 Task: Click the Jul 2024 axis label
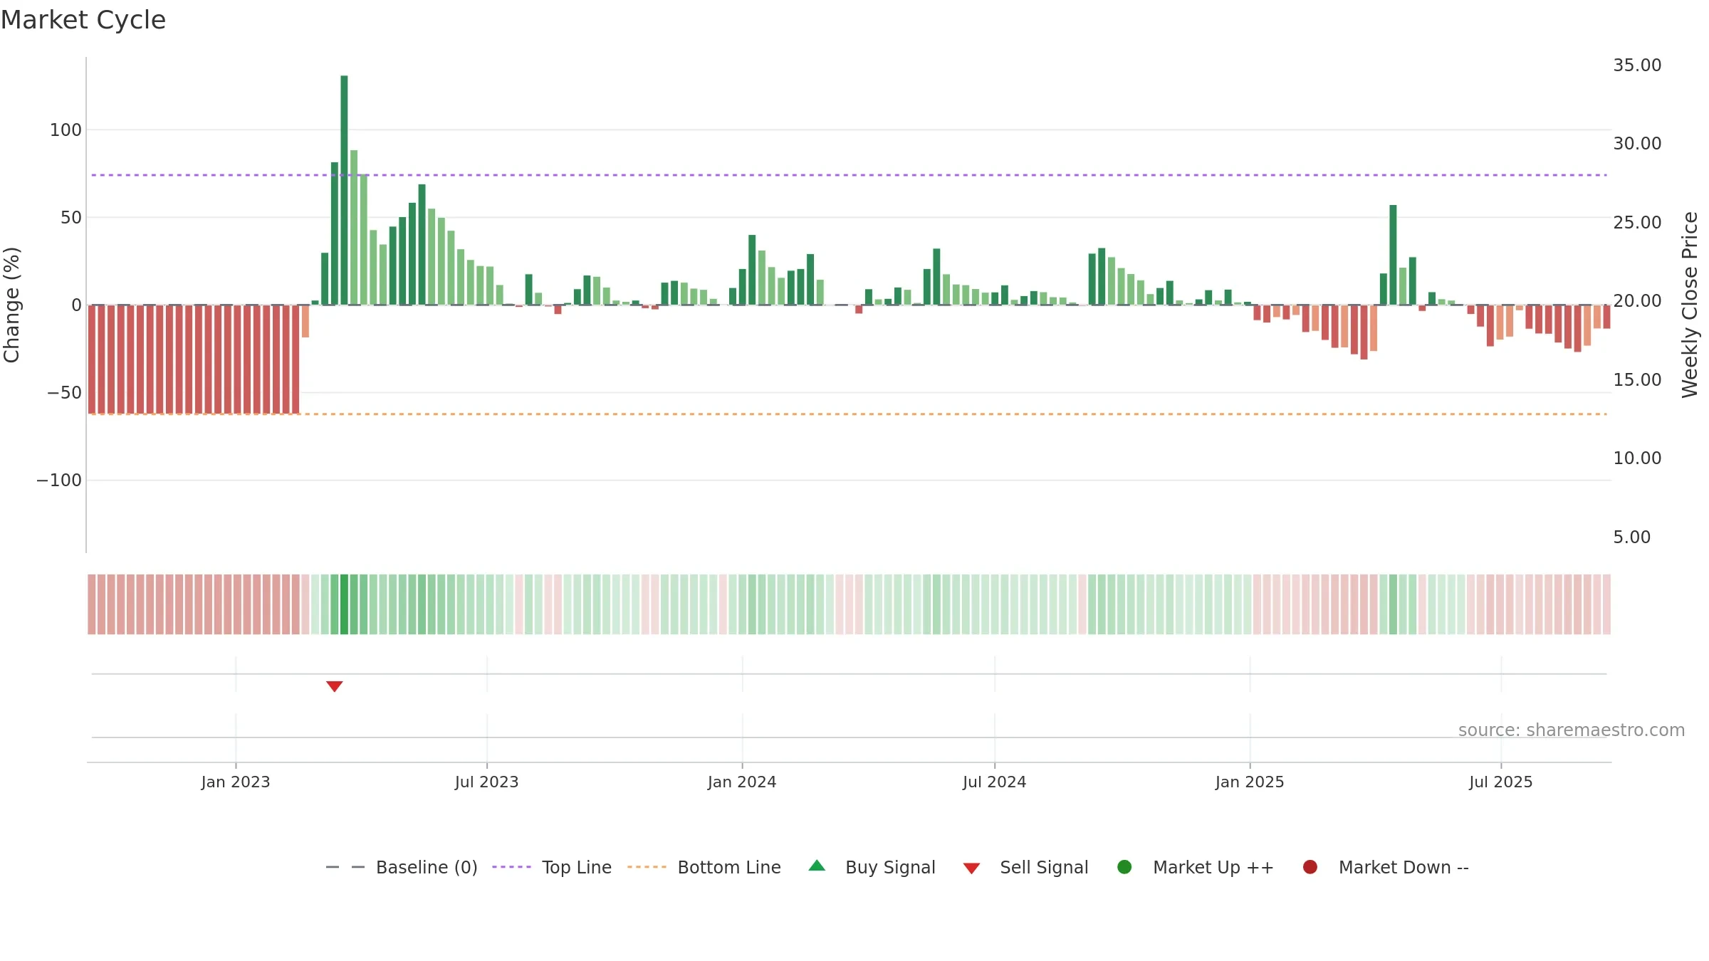coord(994,782)
